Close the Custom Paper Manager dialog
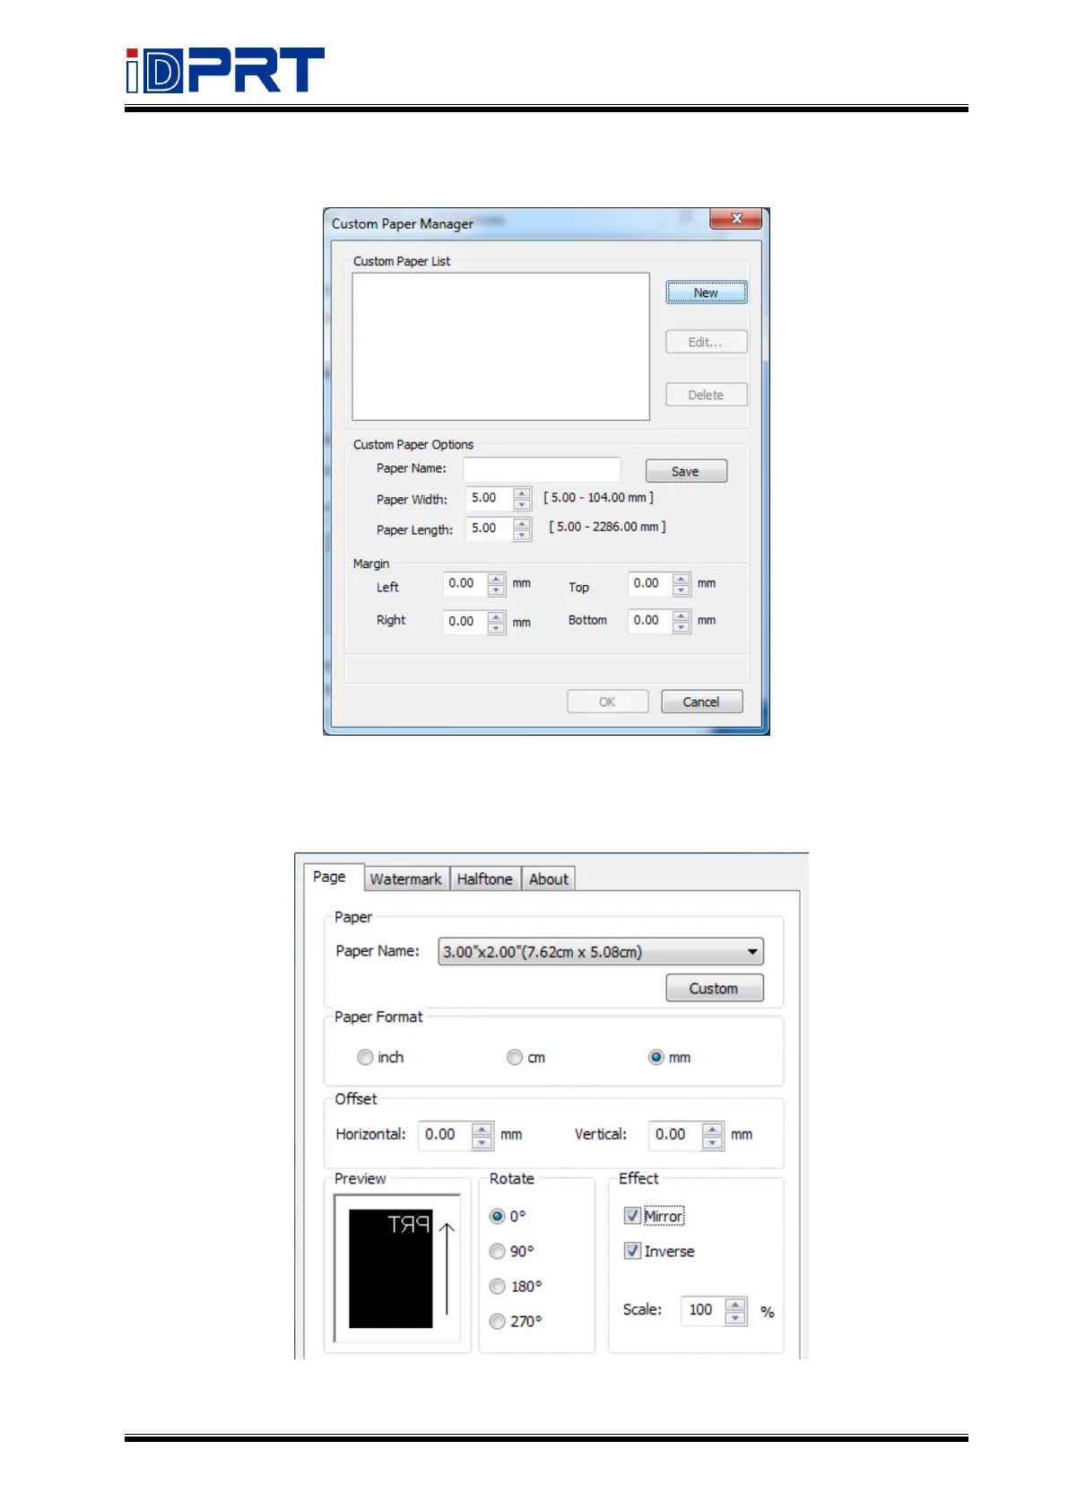 [x=736, y=219]
